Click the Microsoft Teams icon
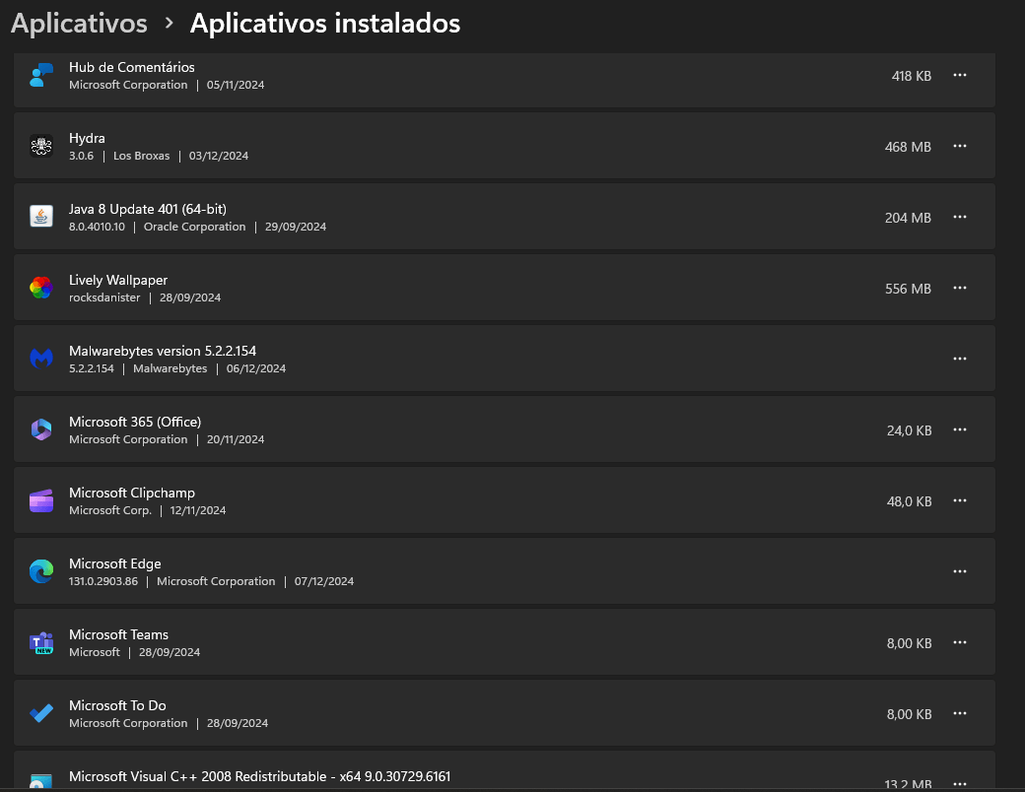The image size is (1025, 792). [41, 642]
